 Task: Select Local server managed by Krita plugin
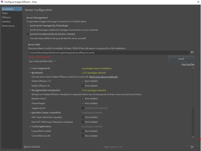pyautogui.click(x=28, y=26)
